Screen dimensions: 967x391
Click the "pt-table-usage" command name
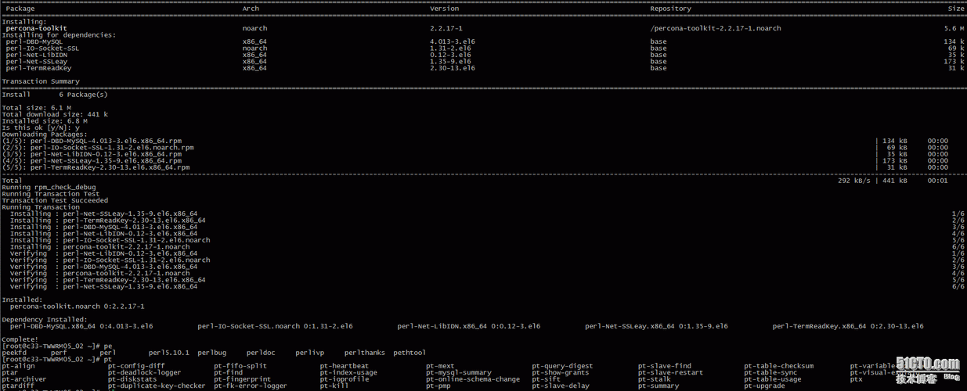pyautogui.click(x=773, y=379)
